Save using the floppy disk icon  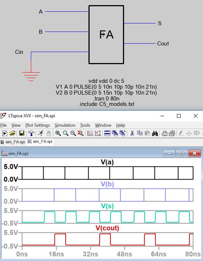22,133
